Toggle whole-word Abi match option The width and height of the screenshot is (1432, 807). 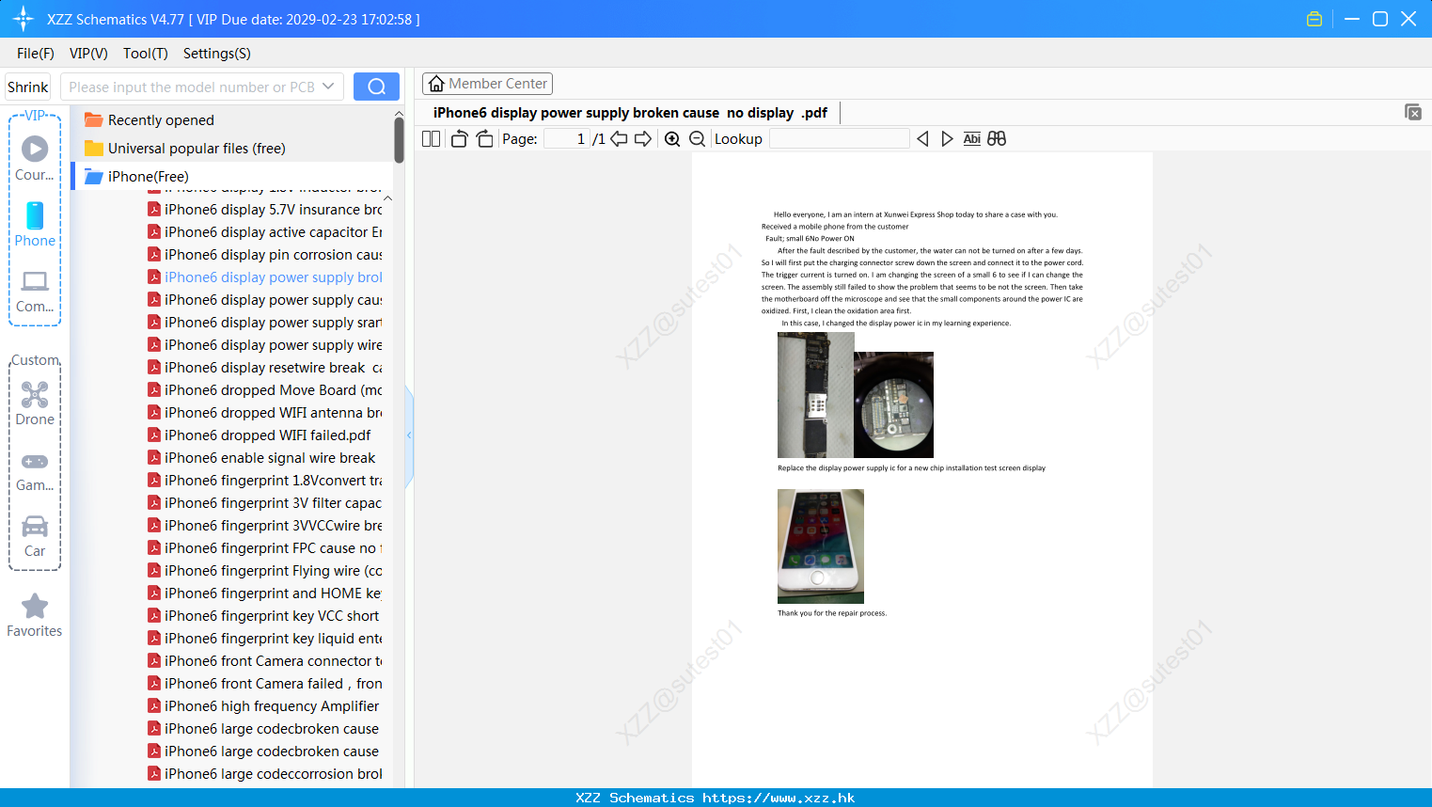(971, 139)
